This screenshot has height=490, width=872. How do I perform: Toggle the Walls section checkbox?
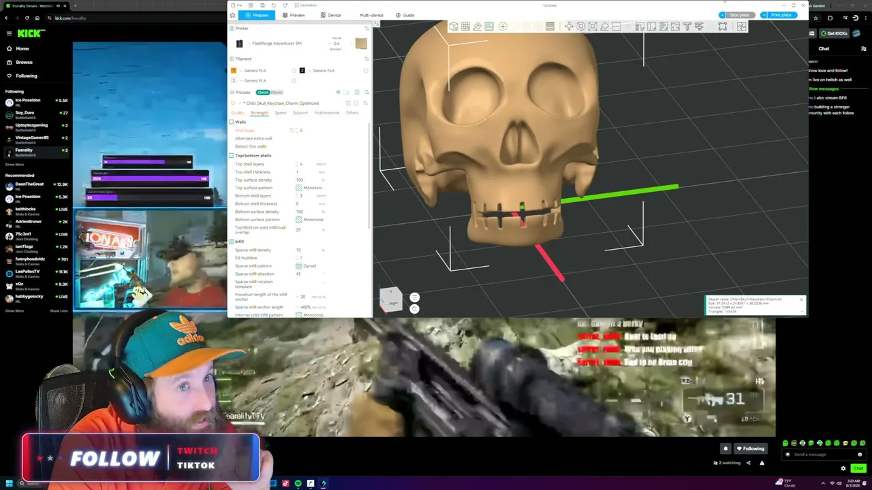pos(232,122)
